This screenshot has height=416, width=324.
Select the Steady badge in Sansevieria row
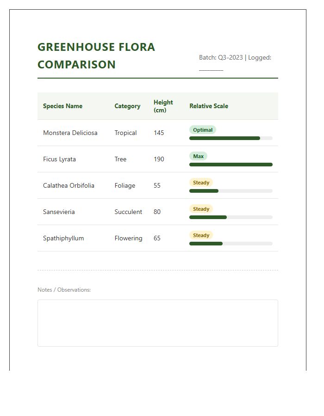tap(201, 209)
